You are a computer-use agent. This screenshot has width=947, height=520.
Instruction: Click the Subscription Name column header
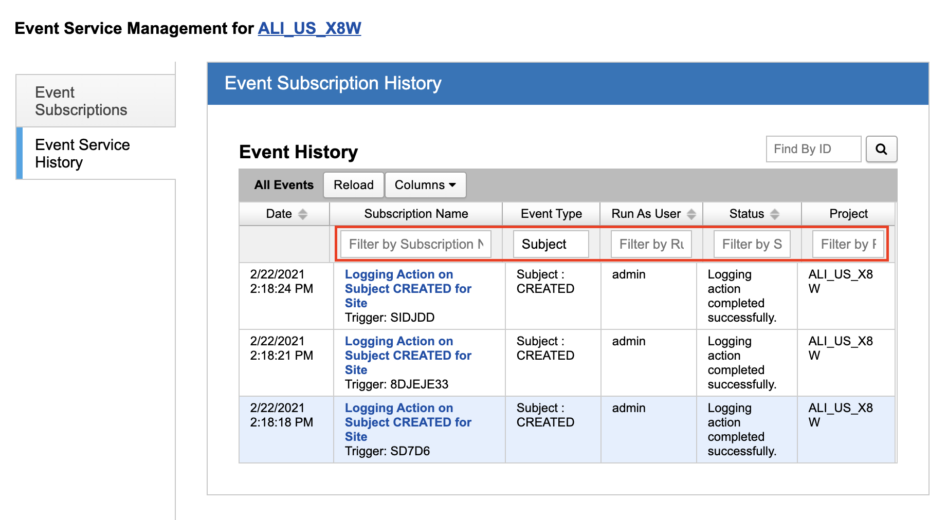416,214
